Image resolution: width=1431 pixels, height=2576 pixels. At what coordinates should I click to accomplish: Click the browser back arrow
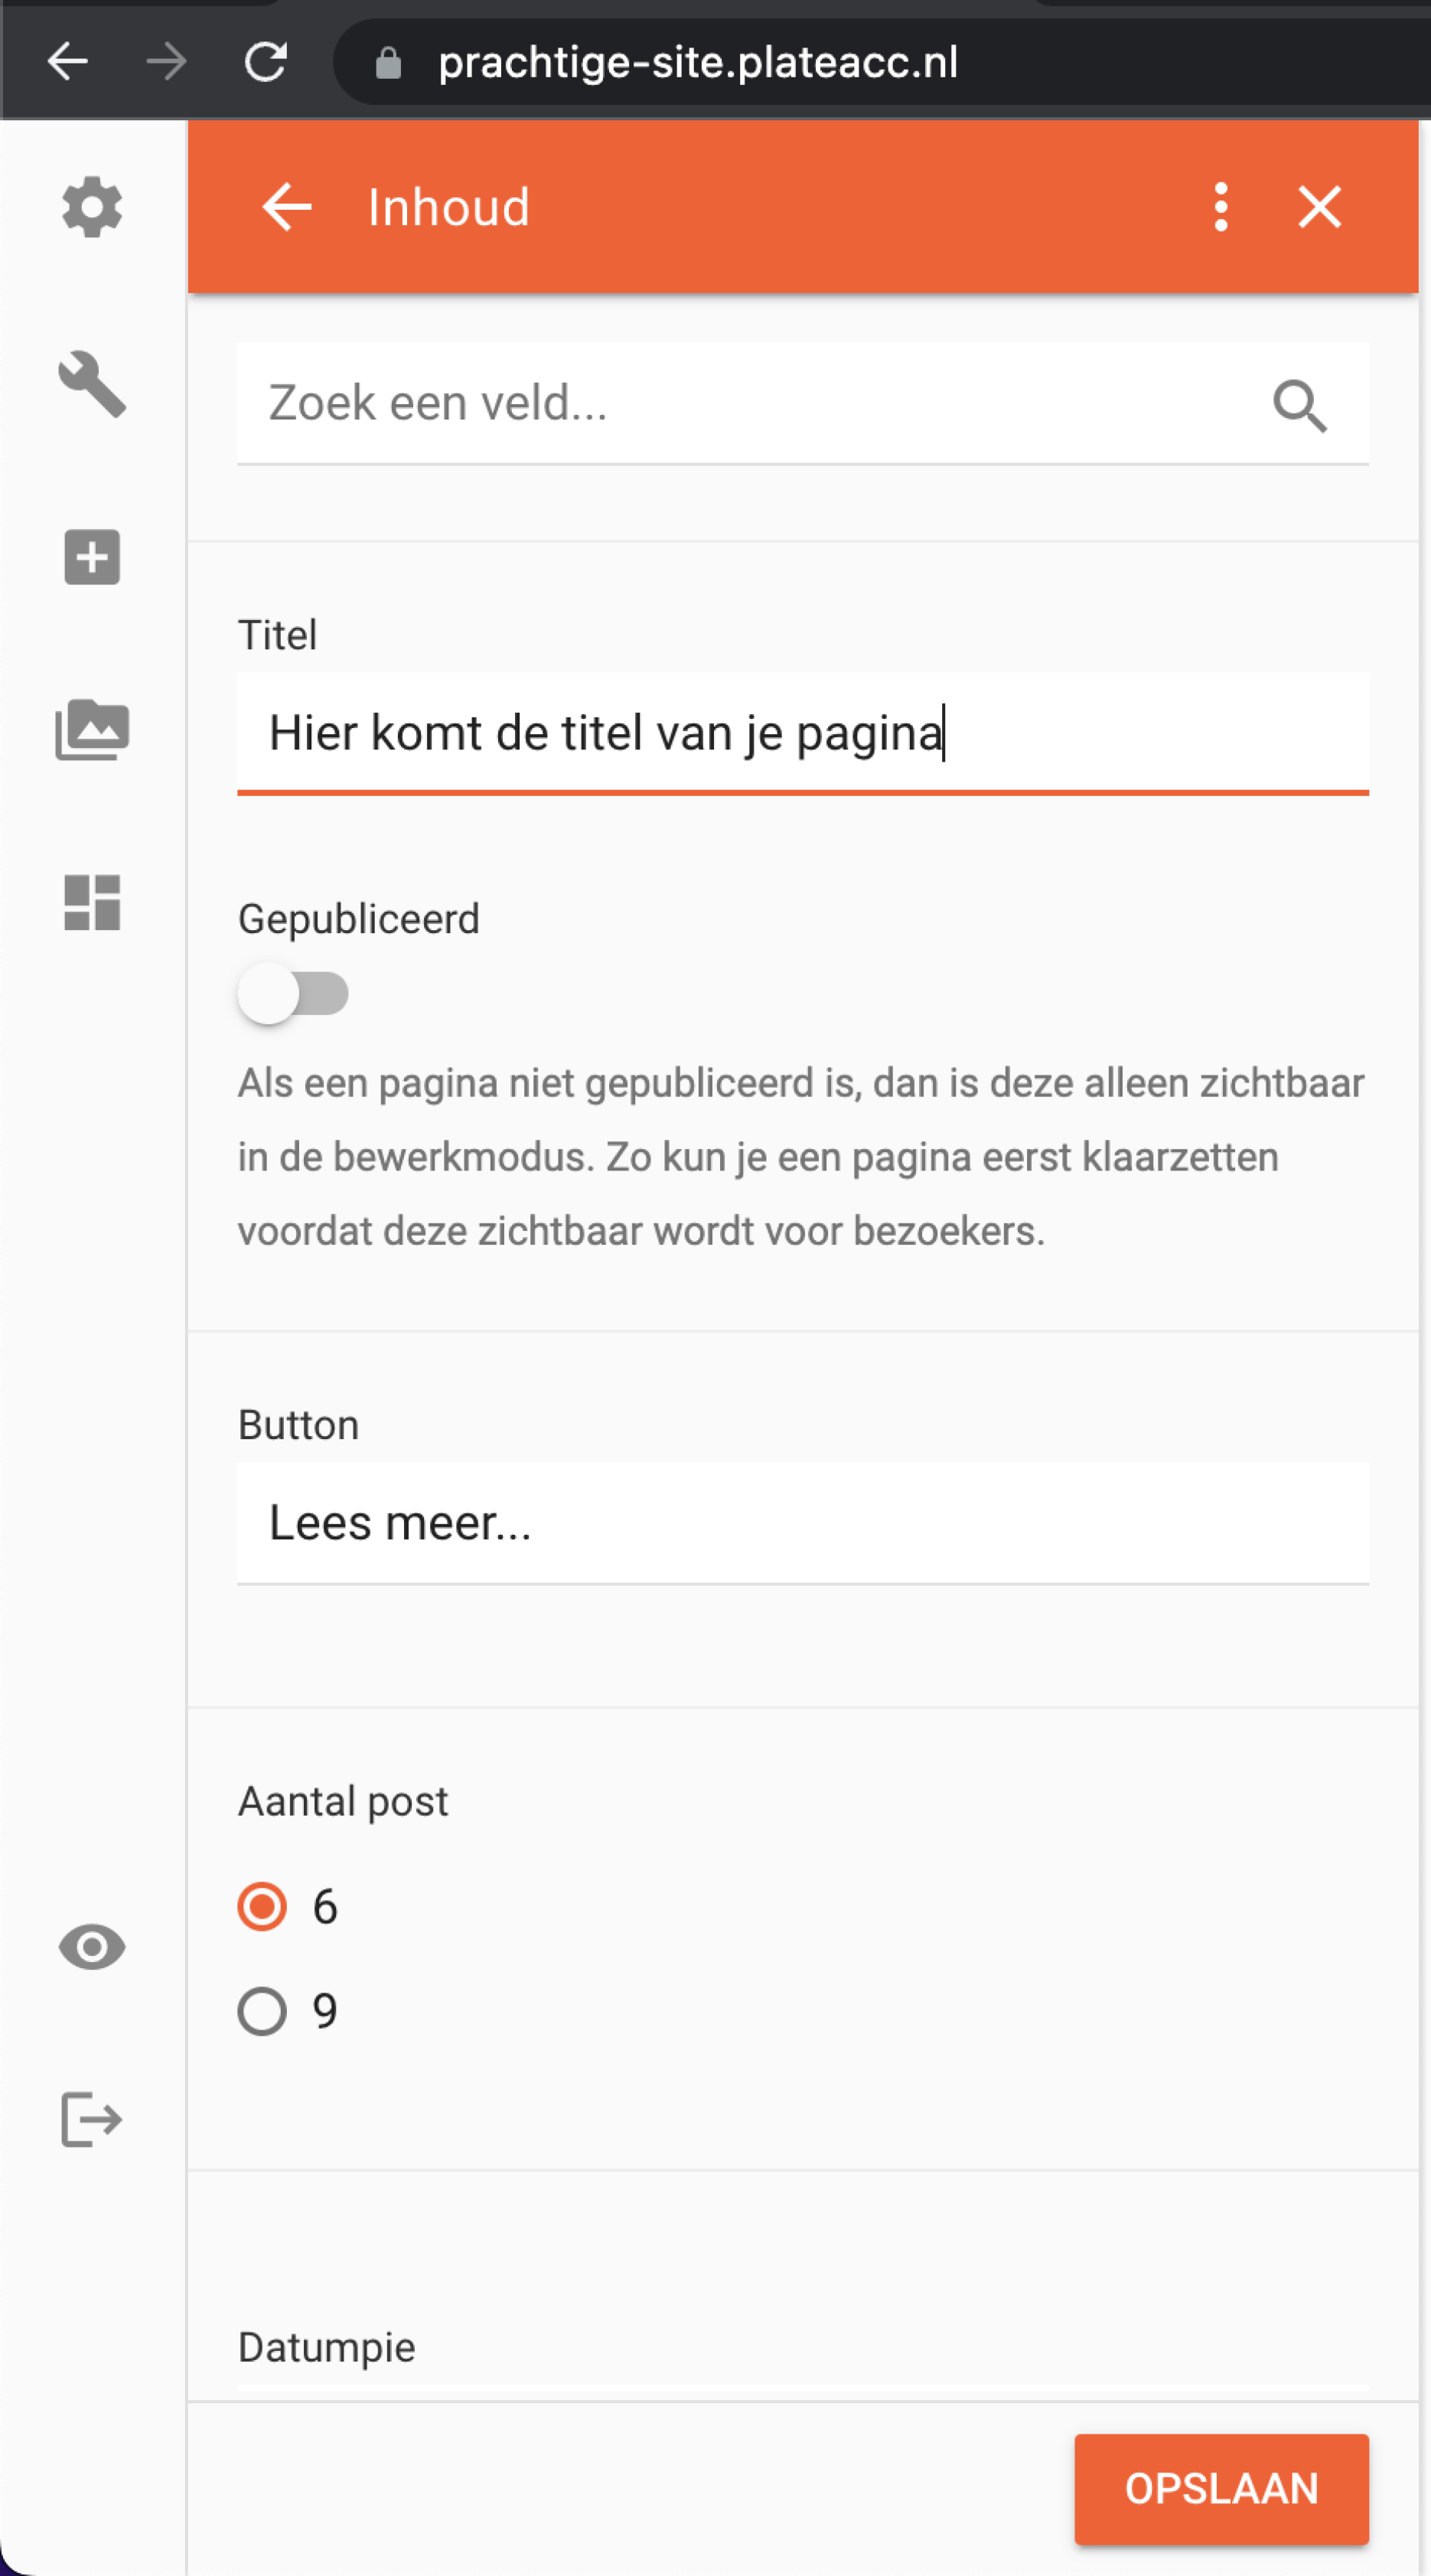pos(68,62)
